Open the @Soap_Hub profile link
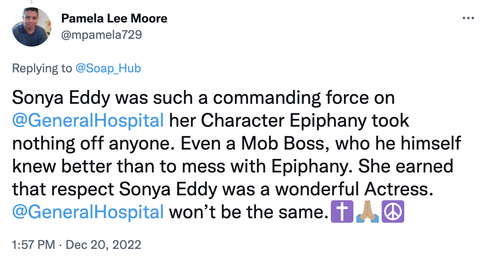The width and height of the screenshot is (485, 264). pos(108,68)
